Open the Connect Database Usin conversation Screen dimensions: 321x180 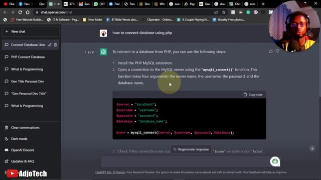tap(28, 44)
